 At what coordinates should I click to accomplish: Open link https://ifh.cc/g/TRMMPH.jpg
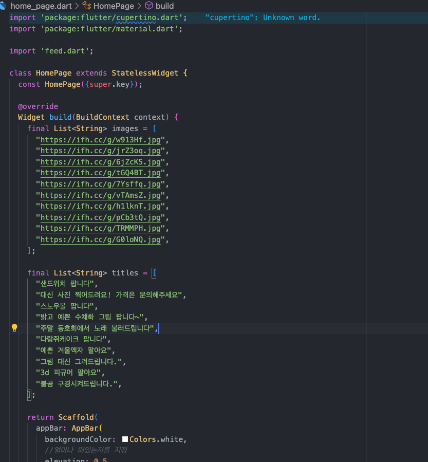pos(100,228)
